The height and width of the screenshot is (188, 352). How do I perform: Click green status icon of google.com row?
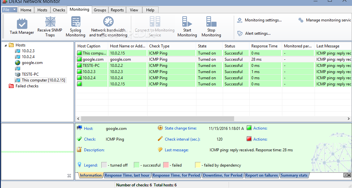79,59
